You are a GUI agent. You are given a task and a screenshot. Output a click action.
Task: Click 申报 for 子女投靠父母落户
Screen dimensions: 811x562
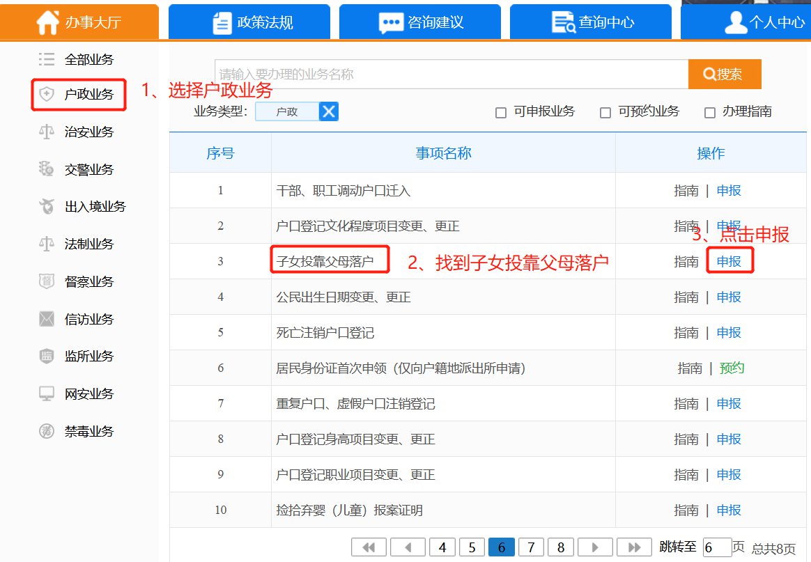pyautogui.click(x=729, y=262)
